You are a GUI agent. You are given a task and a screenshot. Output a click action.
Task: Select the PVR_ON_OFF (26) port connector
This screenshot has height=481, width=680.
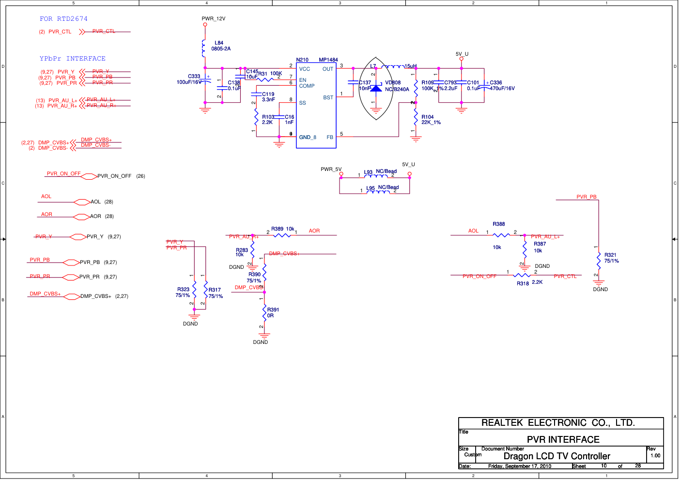pyautogui.click(x=89, y=177)
